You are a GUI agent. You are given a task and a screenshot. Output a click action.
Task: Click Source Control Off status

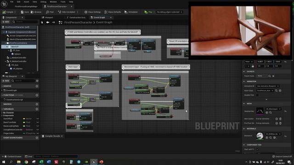click(282, 156)
